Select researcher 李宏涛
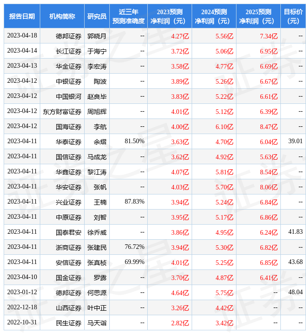This screenshot has width=306, height=334. pyautogui.click(x=97, y=66)
